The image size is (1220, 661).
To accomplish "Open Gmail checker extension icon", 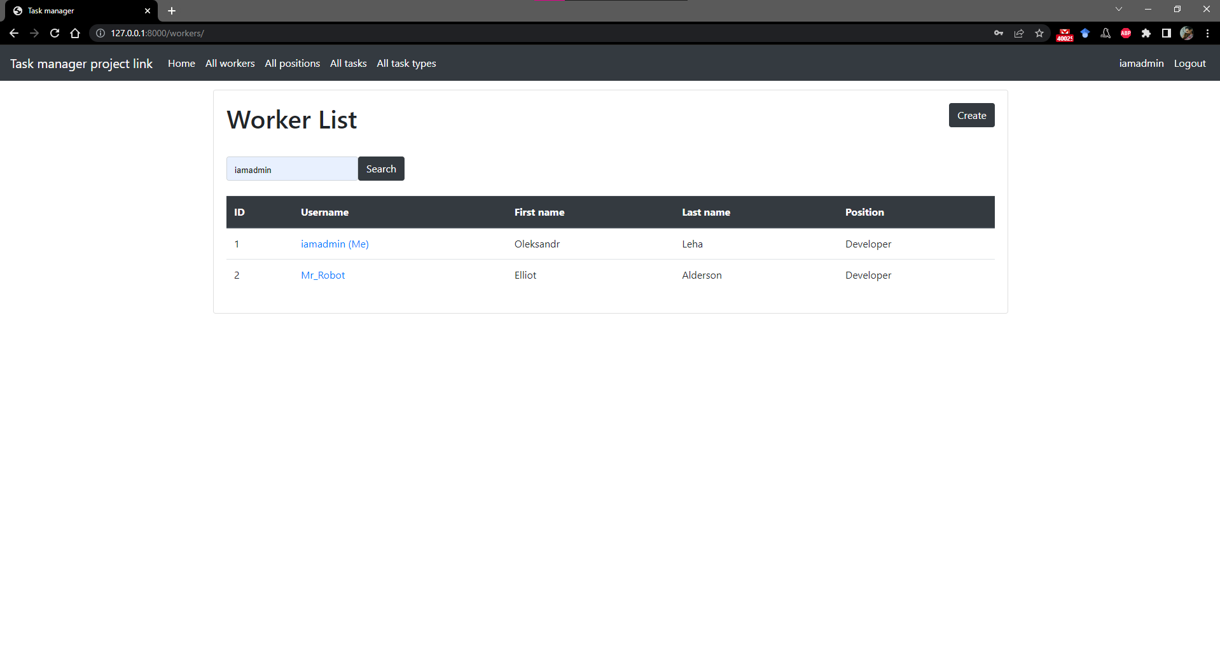I will [1065, 34].
